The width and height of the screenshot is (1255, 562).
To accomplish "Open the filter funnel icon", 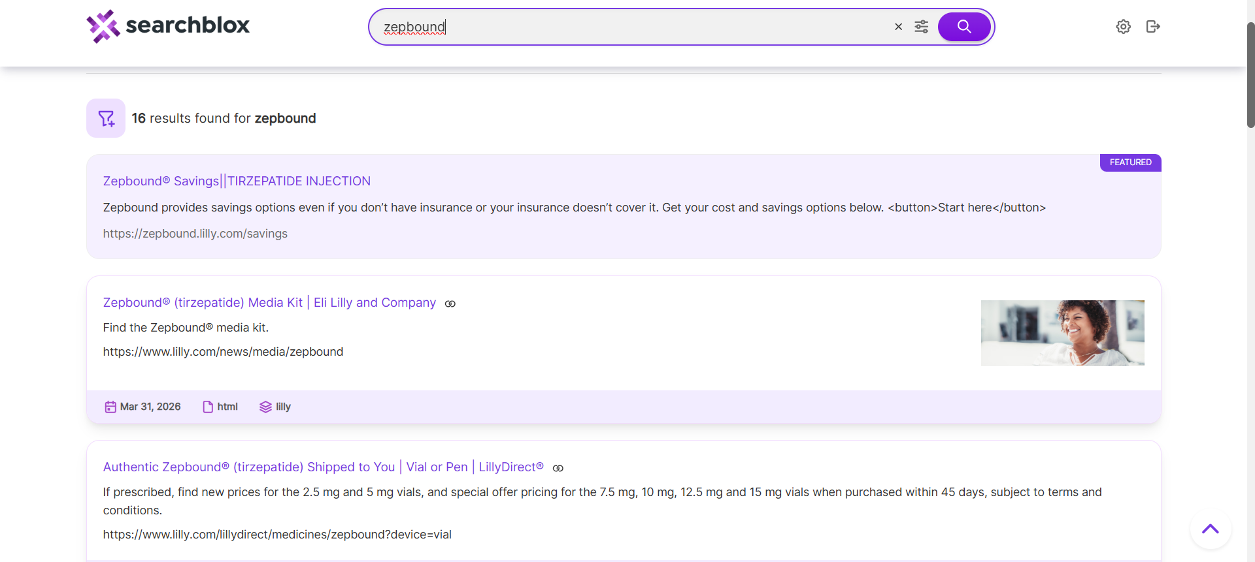I will [106, 118].
